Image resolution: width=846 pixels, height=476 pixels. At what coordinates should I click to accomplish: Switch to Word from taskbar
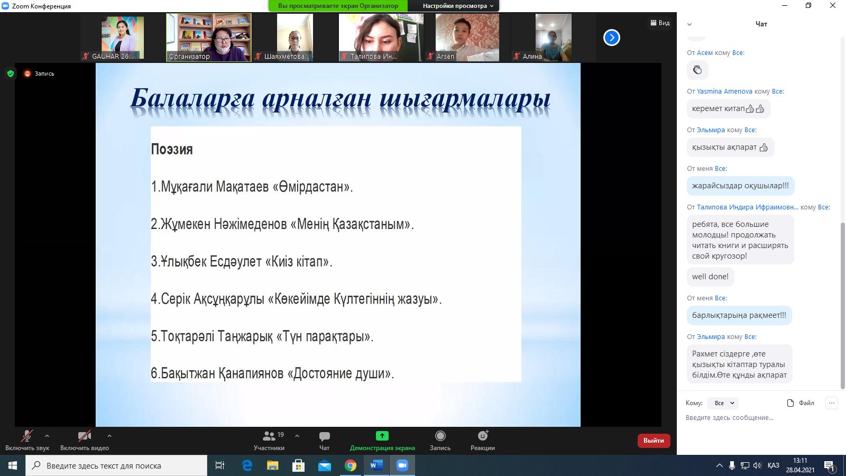point(376,465)
